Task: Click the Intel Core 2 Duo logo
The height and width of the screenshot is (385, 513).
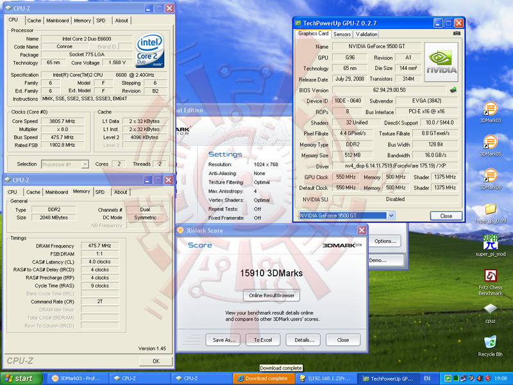Action: point(150,51)
